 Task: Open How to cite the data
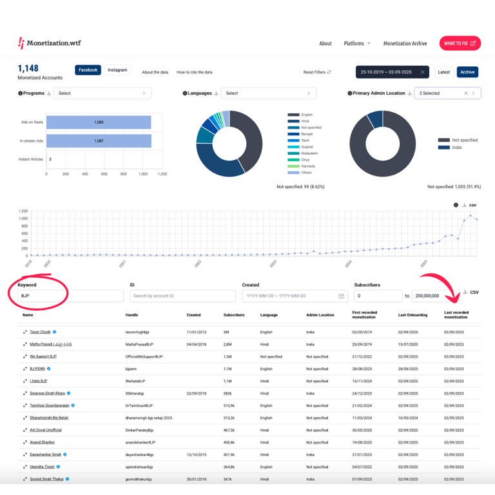coord(195,72)
